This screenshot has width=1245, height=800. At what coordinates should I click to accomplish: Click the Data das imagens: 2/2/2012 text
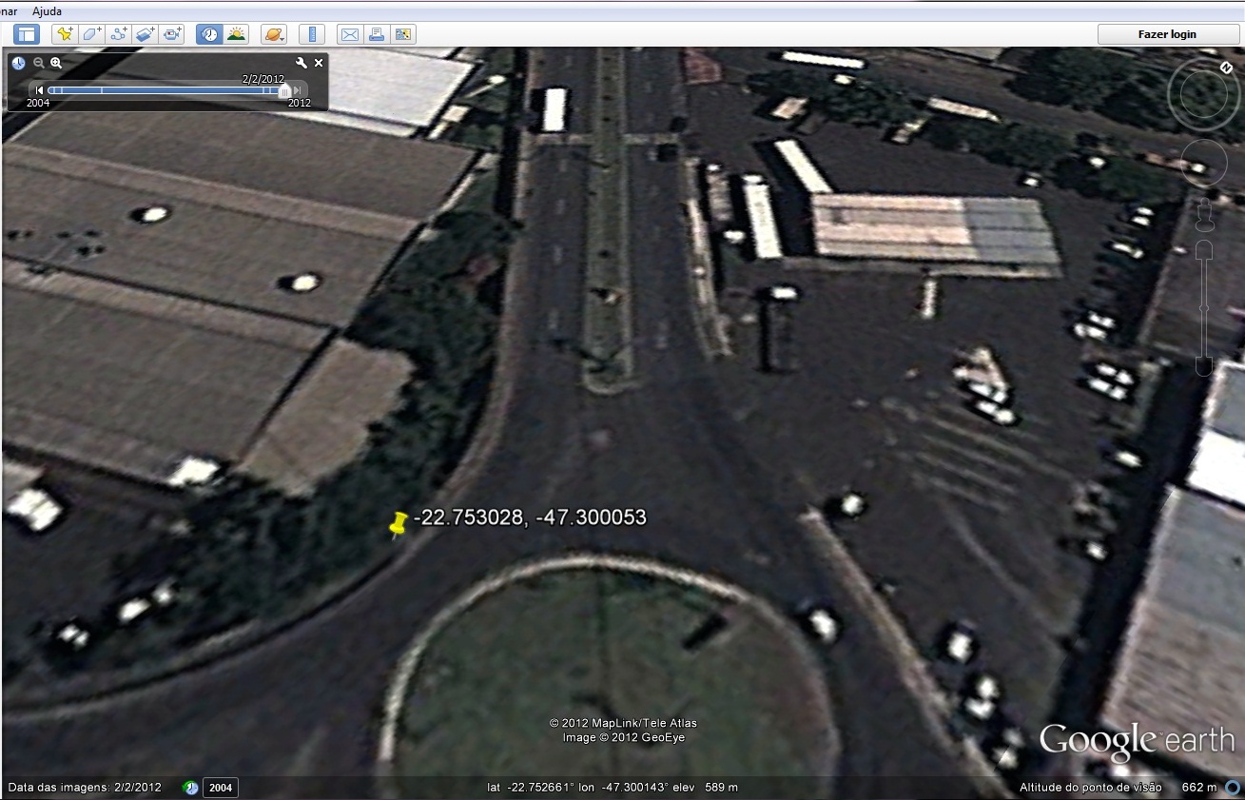pyautogui.click(x=85, y=788)
